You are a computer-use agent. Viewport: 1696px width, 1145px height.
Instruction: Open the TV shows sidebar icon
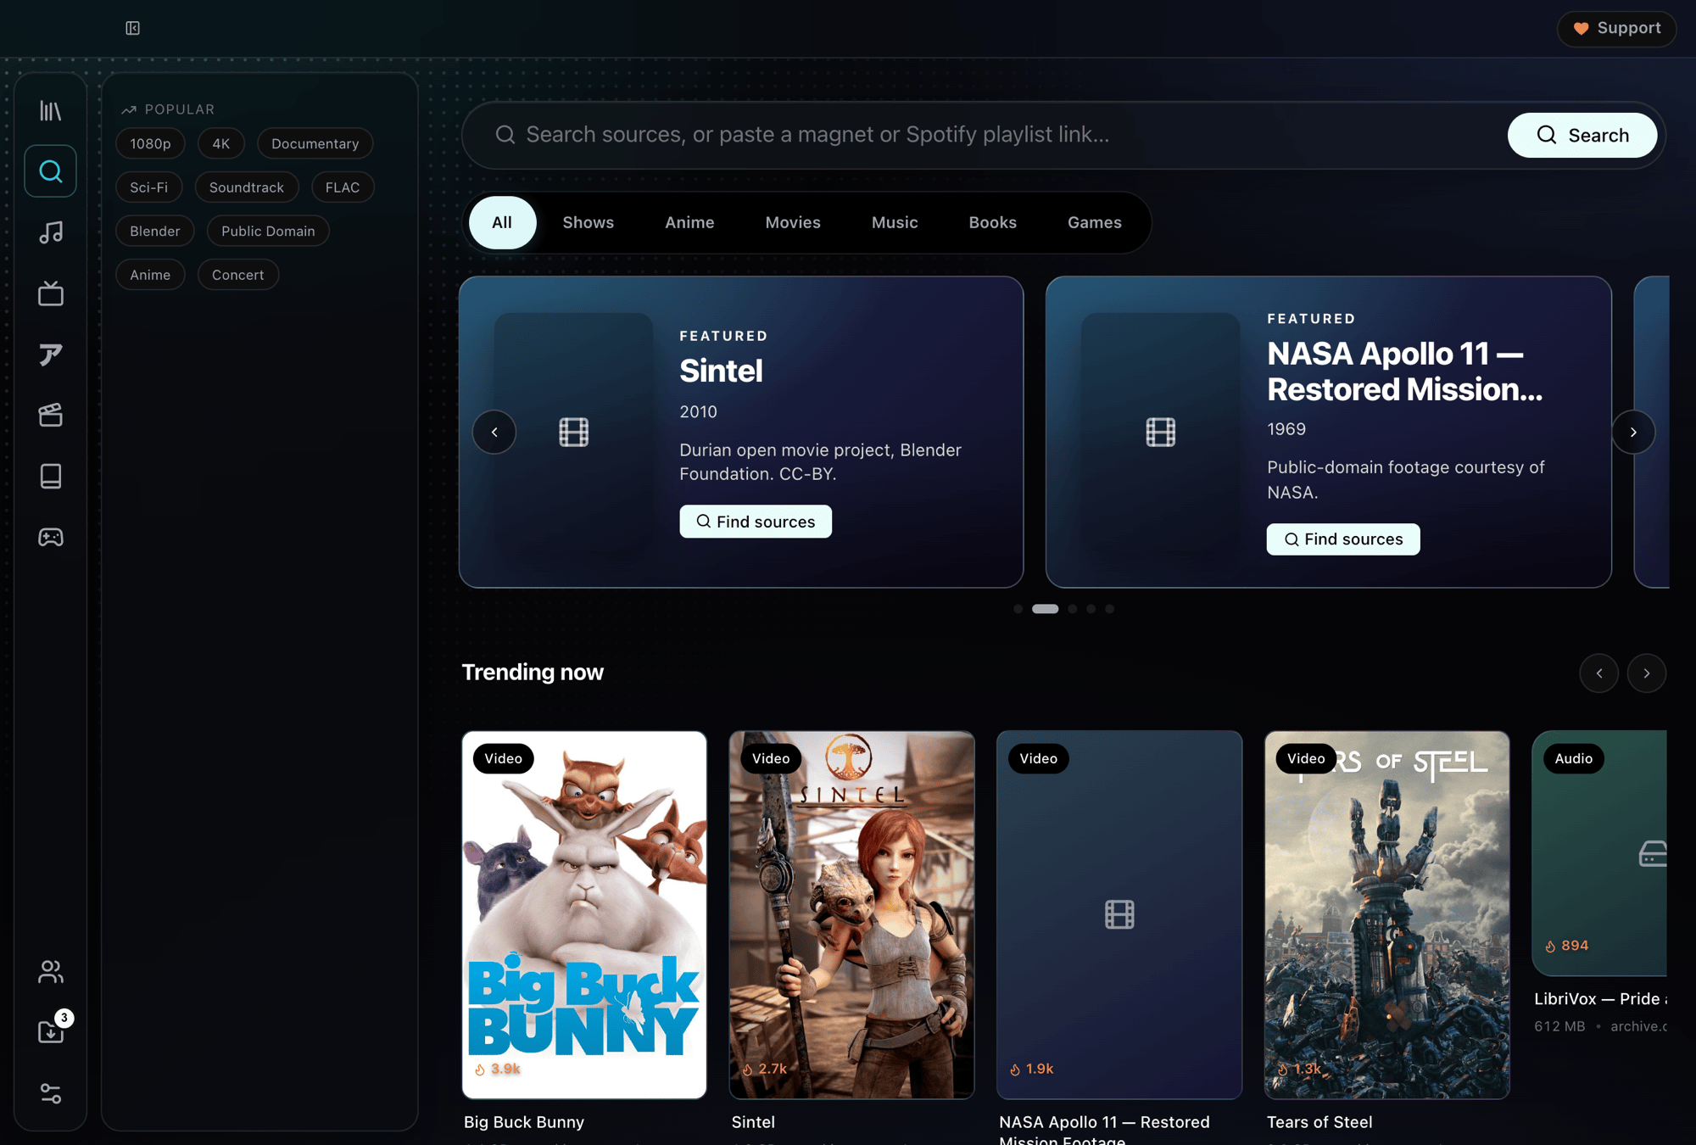[51, 293]
